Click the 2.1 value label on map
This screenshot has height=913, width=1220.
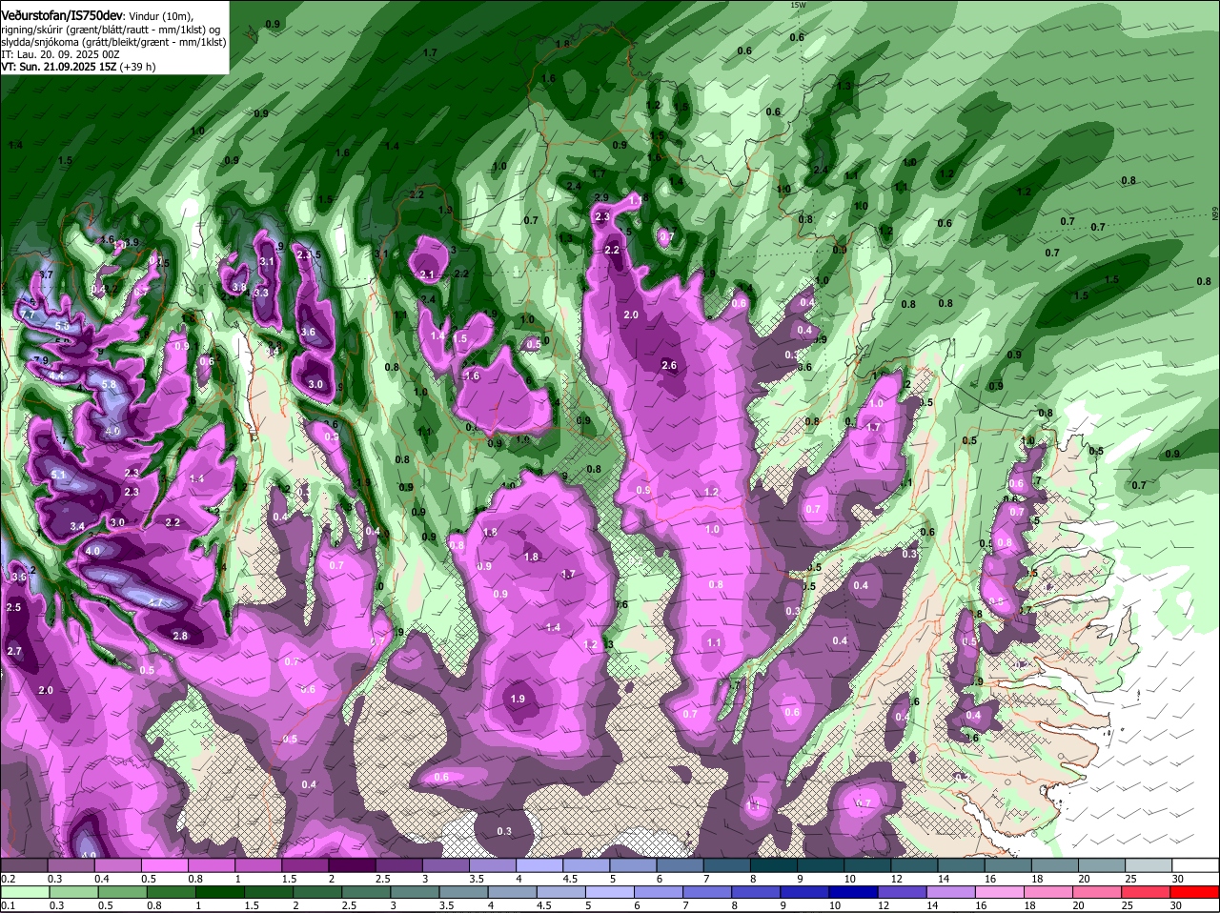pyautogui.click(x=427, y=274)
